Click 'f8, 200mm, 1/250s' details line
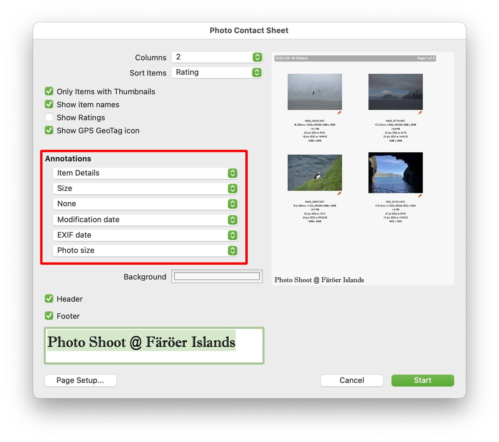 [315, 125]
